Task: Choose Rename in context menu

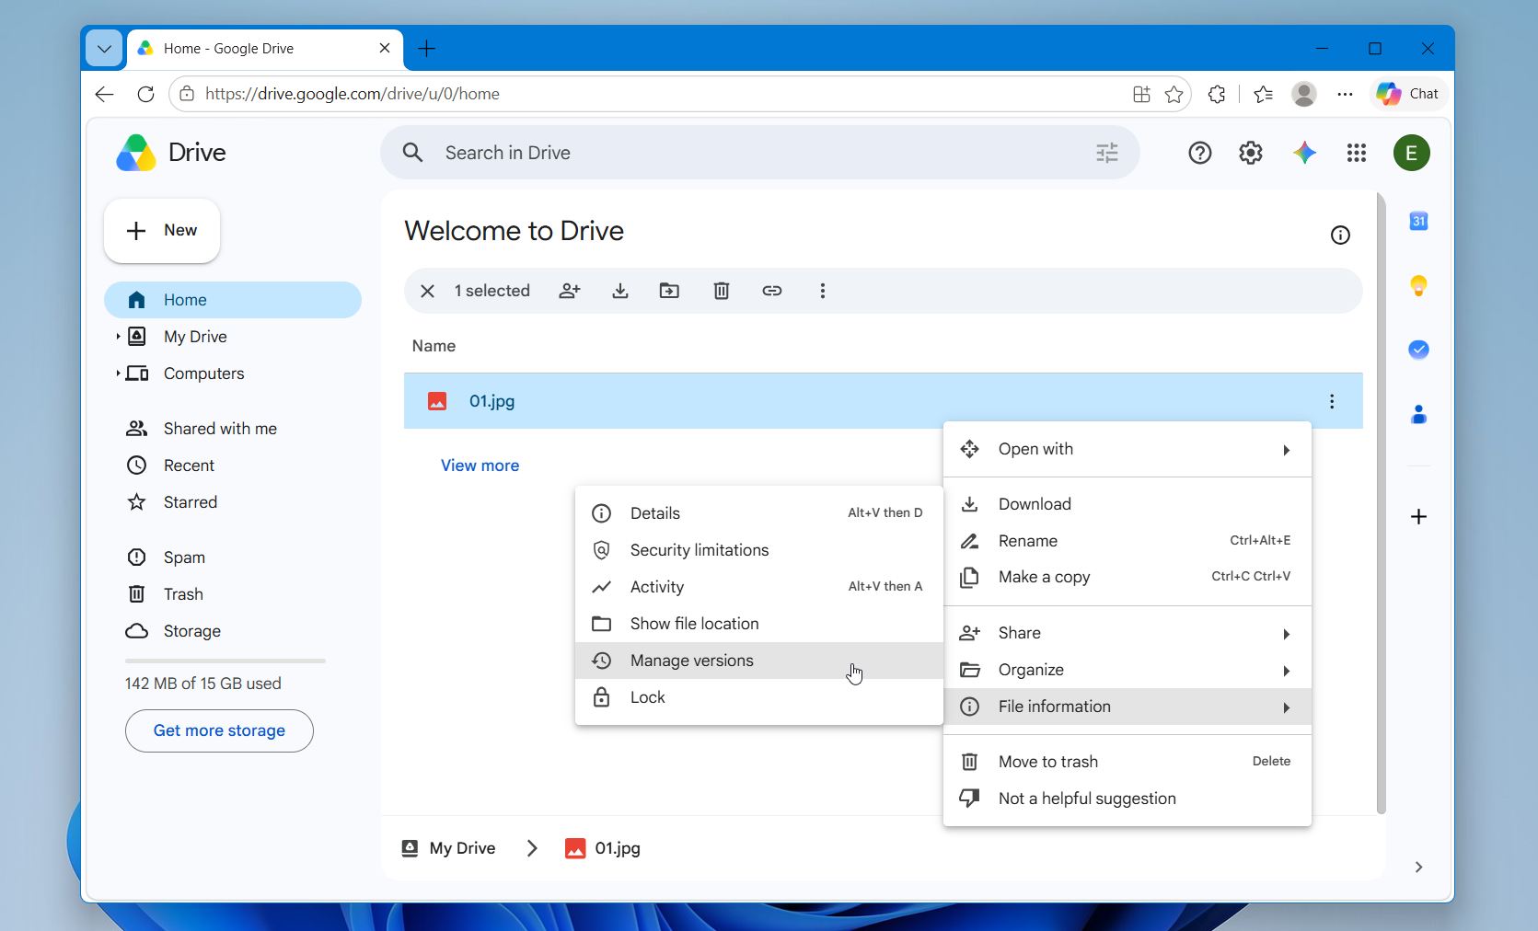Action: (1127, 541)
